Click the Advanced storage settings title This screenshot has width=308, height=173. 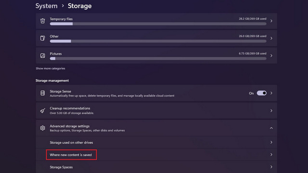[x=69, y=126]
